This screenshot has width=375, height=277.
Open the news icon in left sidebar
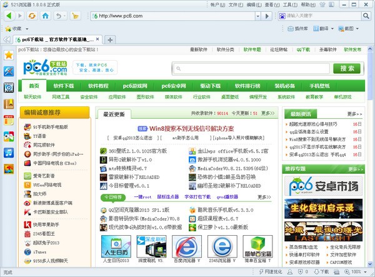click(9, 120)
